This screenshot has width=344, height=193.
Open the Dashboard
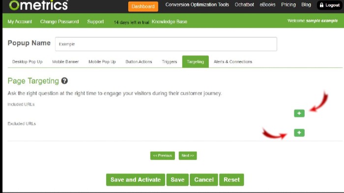(x=143, y=6)
